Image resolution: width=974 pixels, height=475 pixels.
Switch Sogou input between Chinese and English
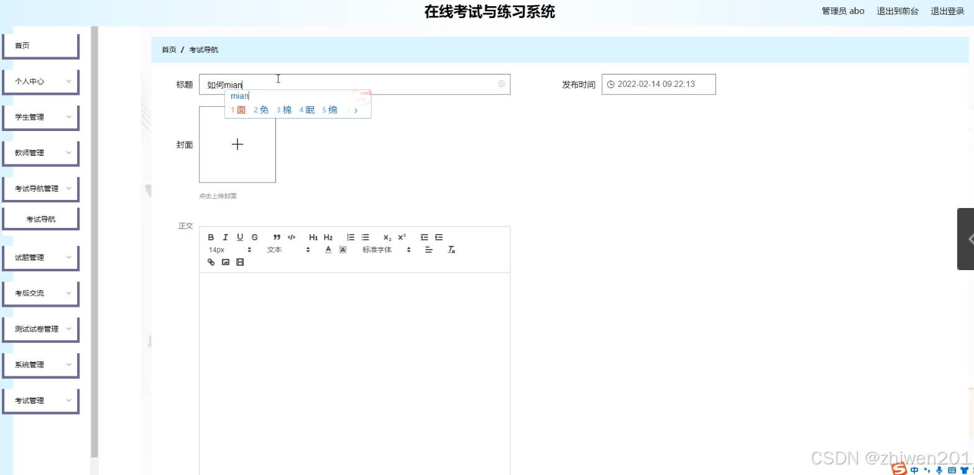point(914,470)
